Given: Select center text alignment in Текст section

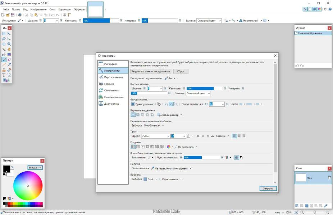Looking at the screenshot, I should [x=239, y=136].
